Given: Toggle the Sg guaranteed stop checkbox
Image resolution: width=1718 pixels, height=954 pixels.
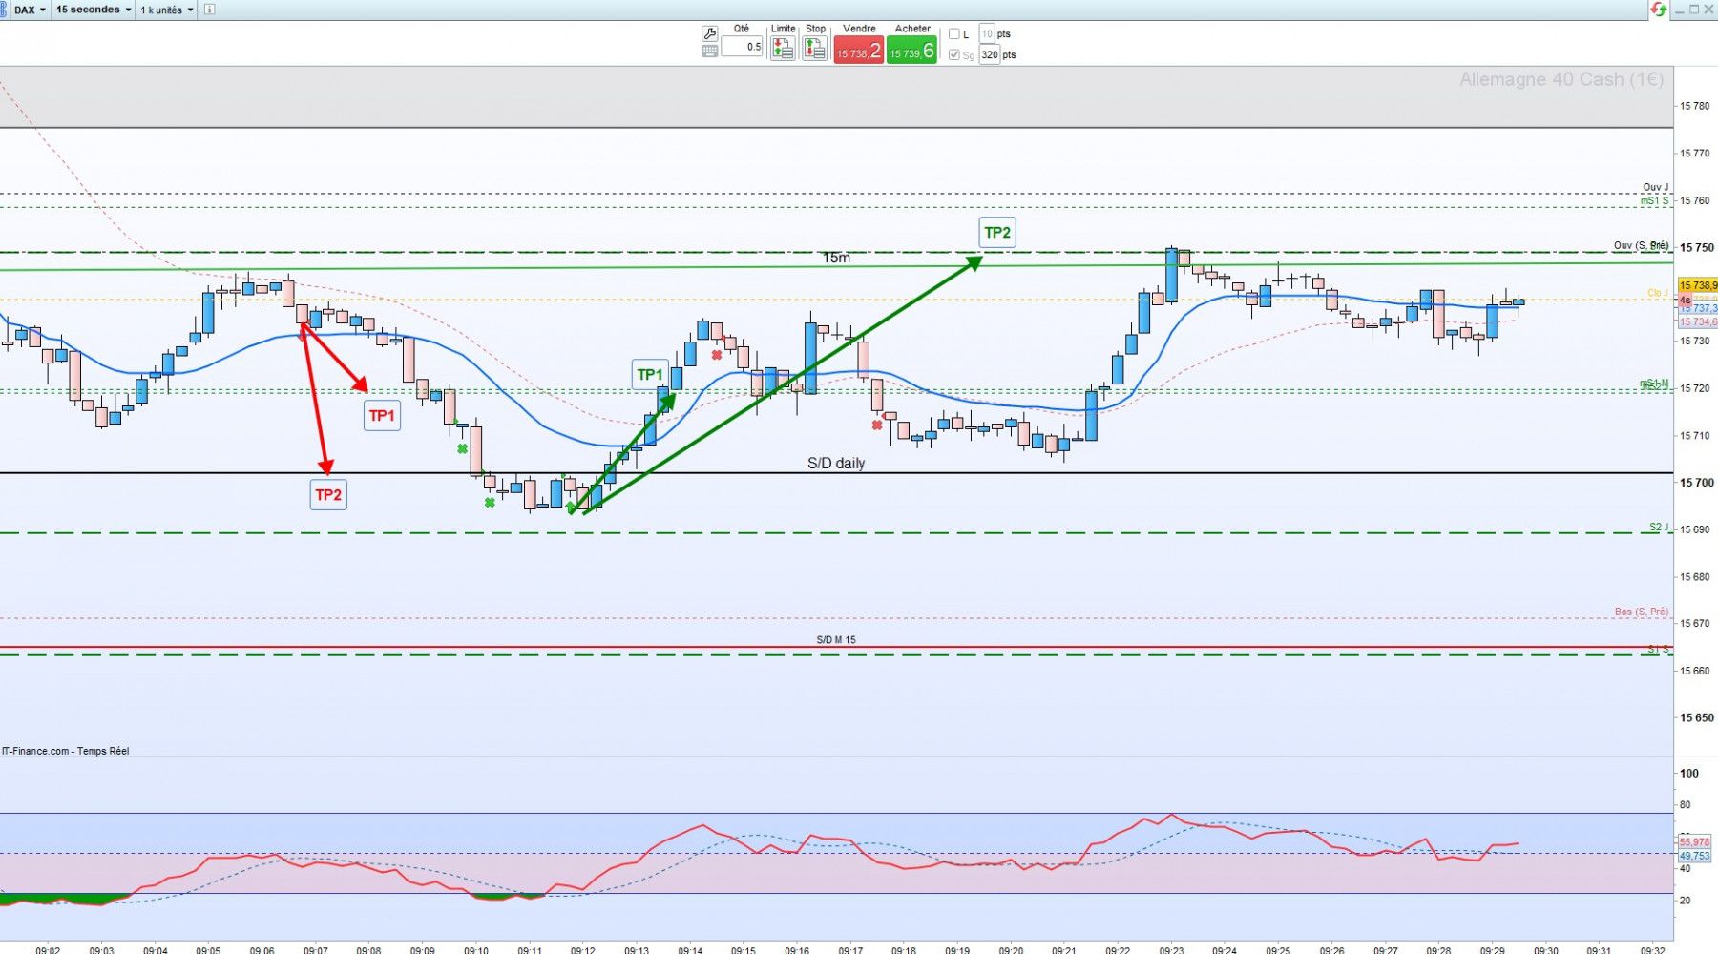Looking at the screenshot, I should 953,55.
